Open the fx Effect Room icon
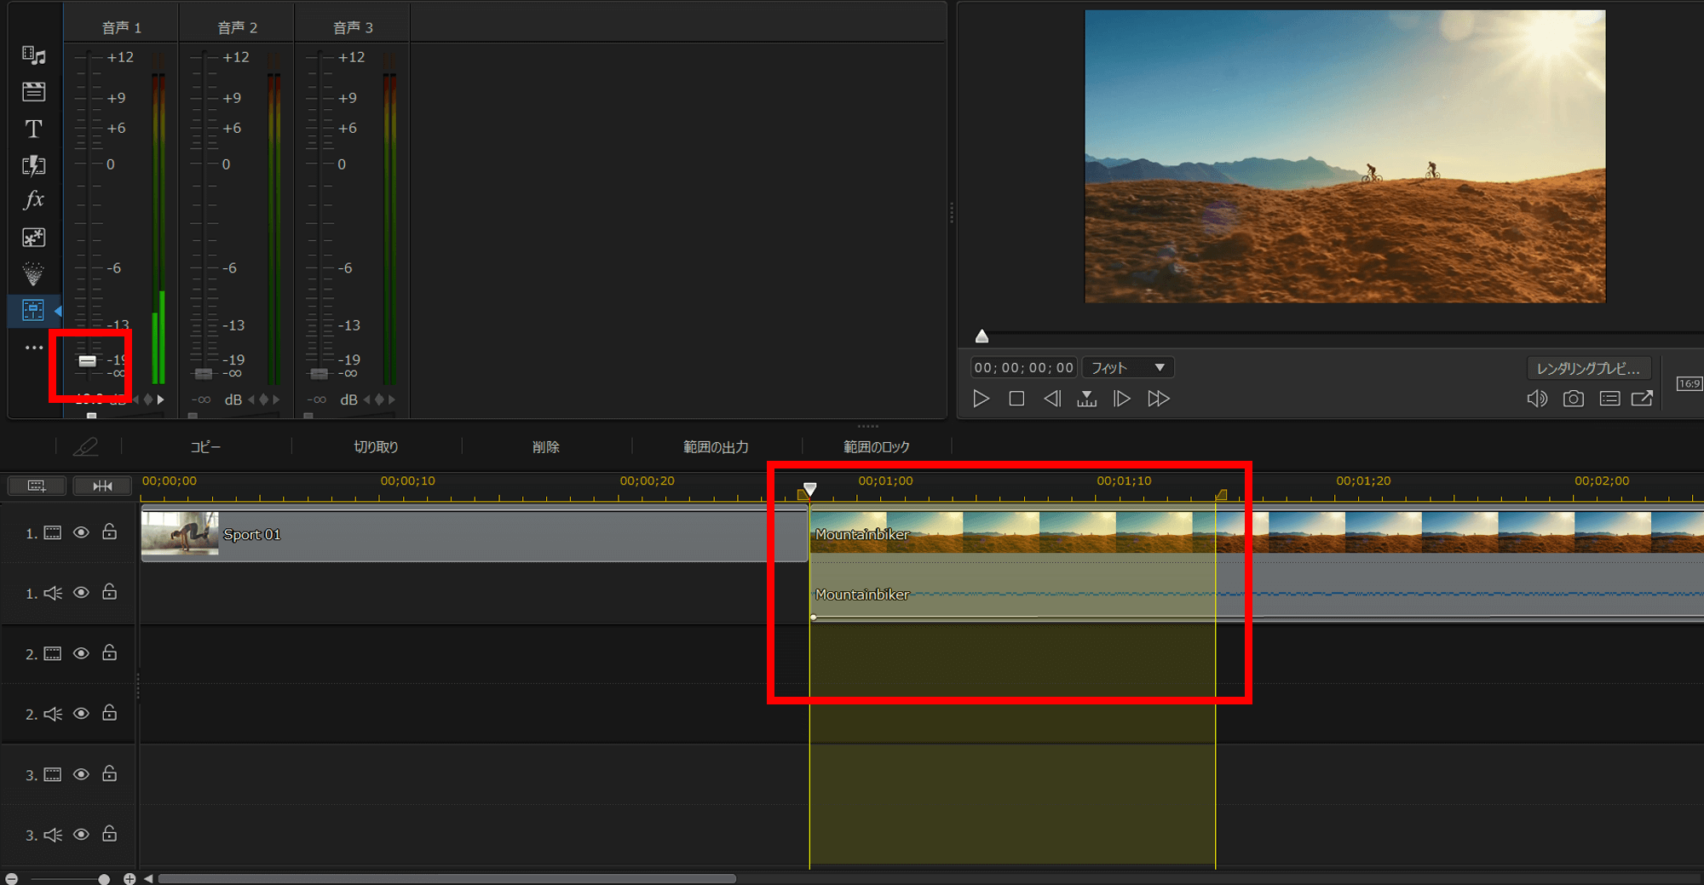 33,200
